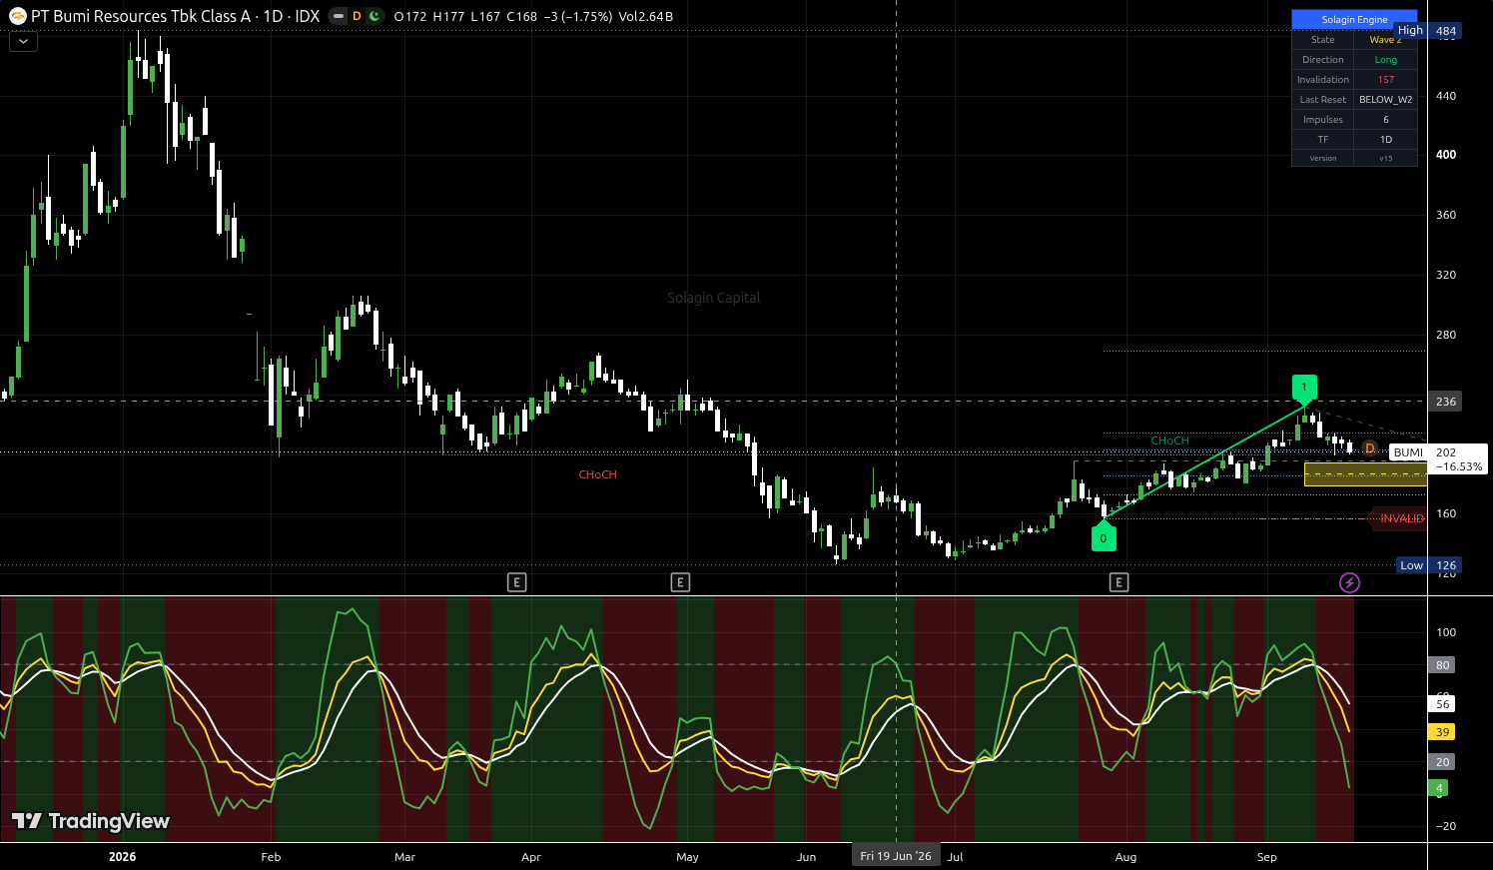Open the E earnings marker above late April
Screen dimensions: 1493x870
pos(680,582)
